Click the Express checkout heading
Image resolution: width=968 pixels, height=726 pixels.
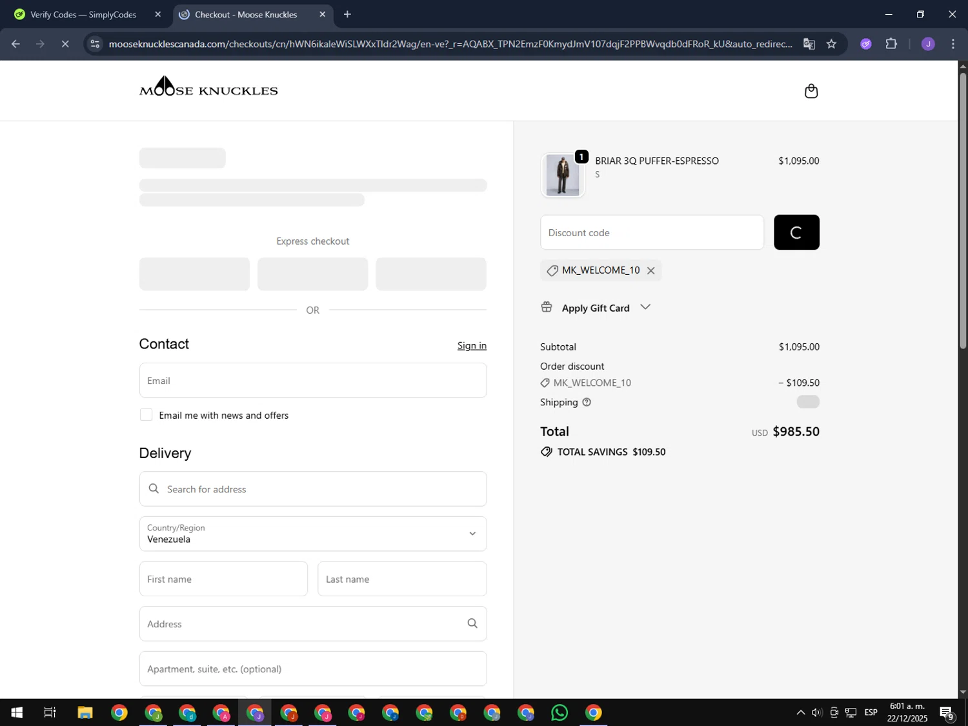313,241
